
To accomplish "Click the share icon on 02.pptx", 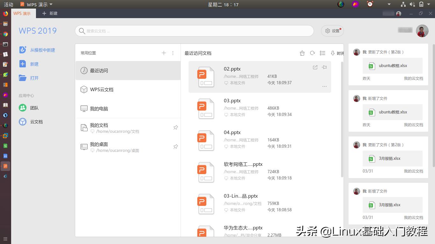I will pyautogui.click(x=315, y=67).
